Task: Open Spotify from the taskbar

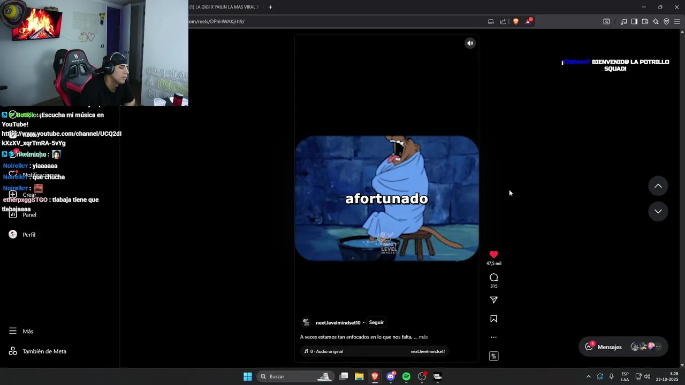Action: pos(406,376)
